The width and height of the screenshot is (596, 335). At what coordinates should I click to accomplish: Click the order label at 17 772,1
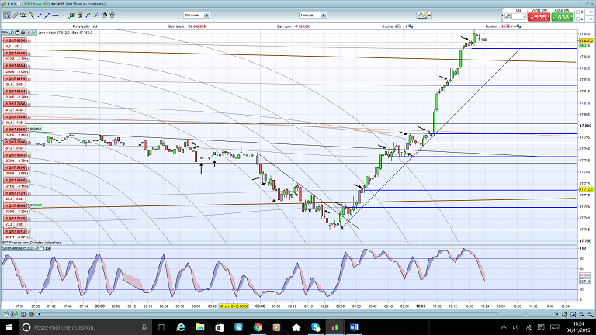(15, 193)
